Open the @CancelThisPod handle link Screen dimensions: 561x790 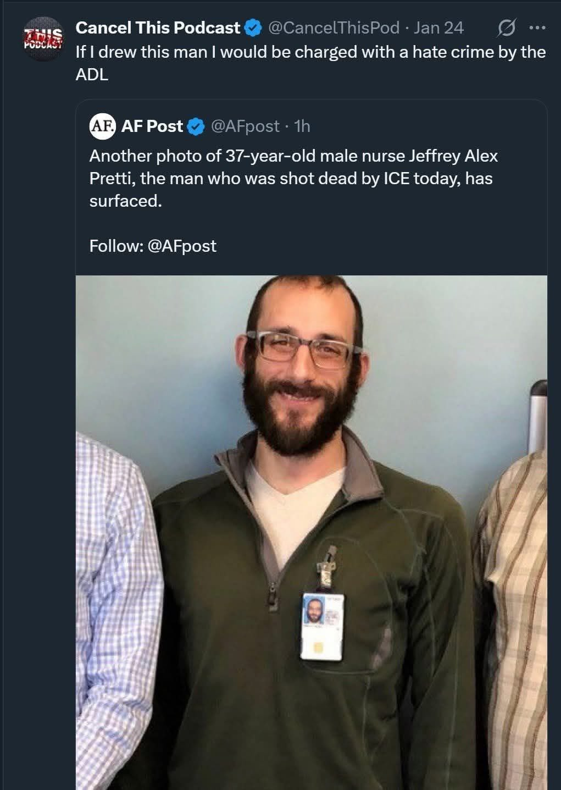334,27
